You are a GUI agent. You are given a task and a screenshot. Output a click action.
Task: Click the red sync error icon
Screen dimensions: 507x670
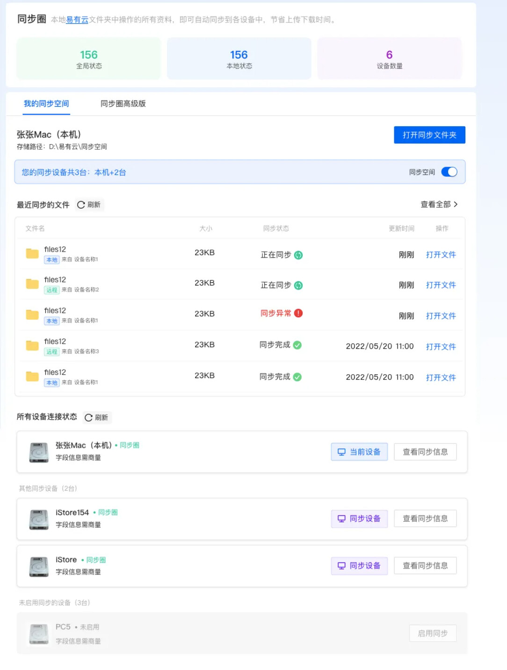298,313
